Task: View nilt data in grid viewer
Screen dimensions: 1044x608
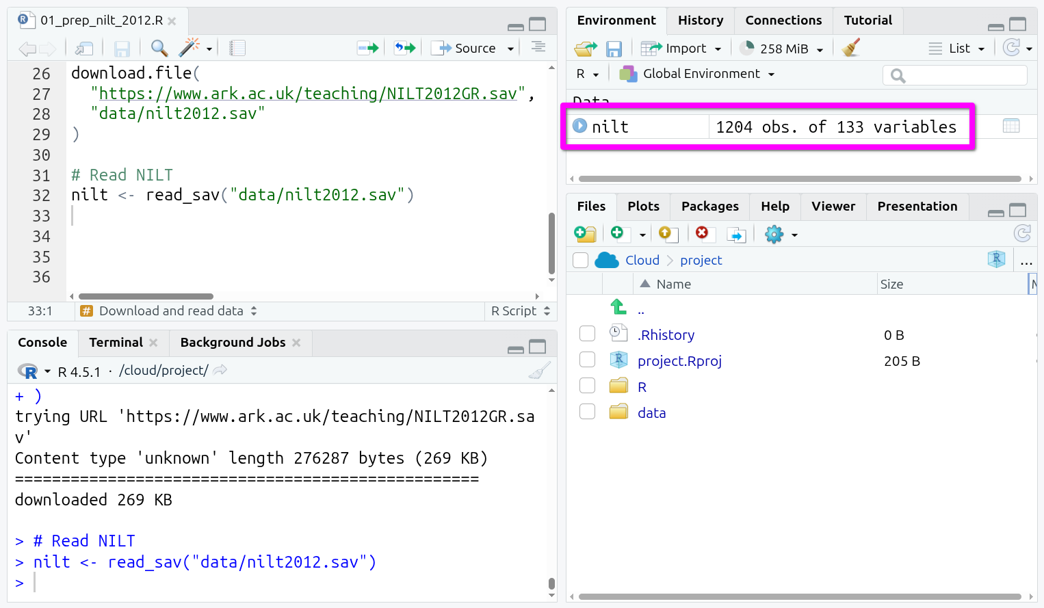Action: click(1010, 126)
